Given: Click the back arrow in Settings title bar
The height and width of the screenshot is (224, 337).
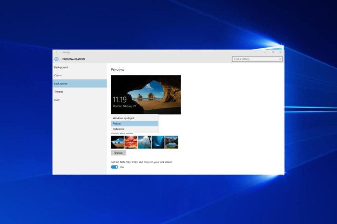Looking at the screenshot, I should coord(56,52).
